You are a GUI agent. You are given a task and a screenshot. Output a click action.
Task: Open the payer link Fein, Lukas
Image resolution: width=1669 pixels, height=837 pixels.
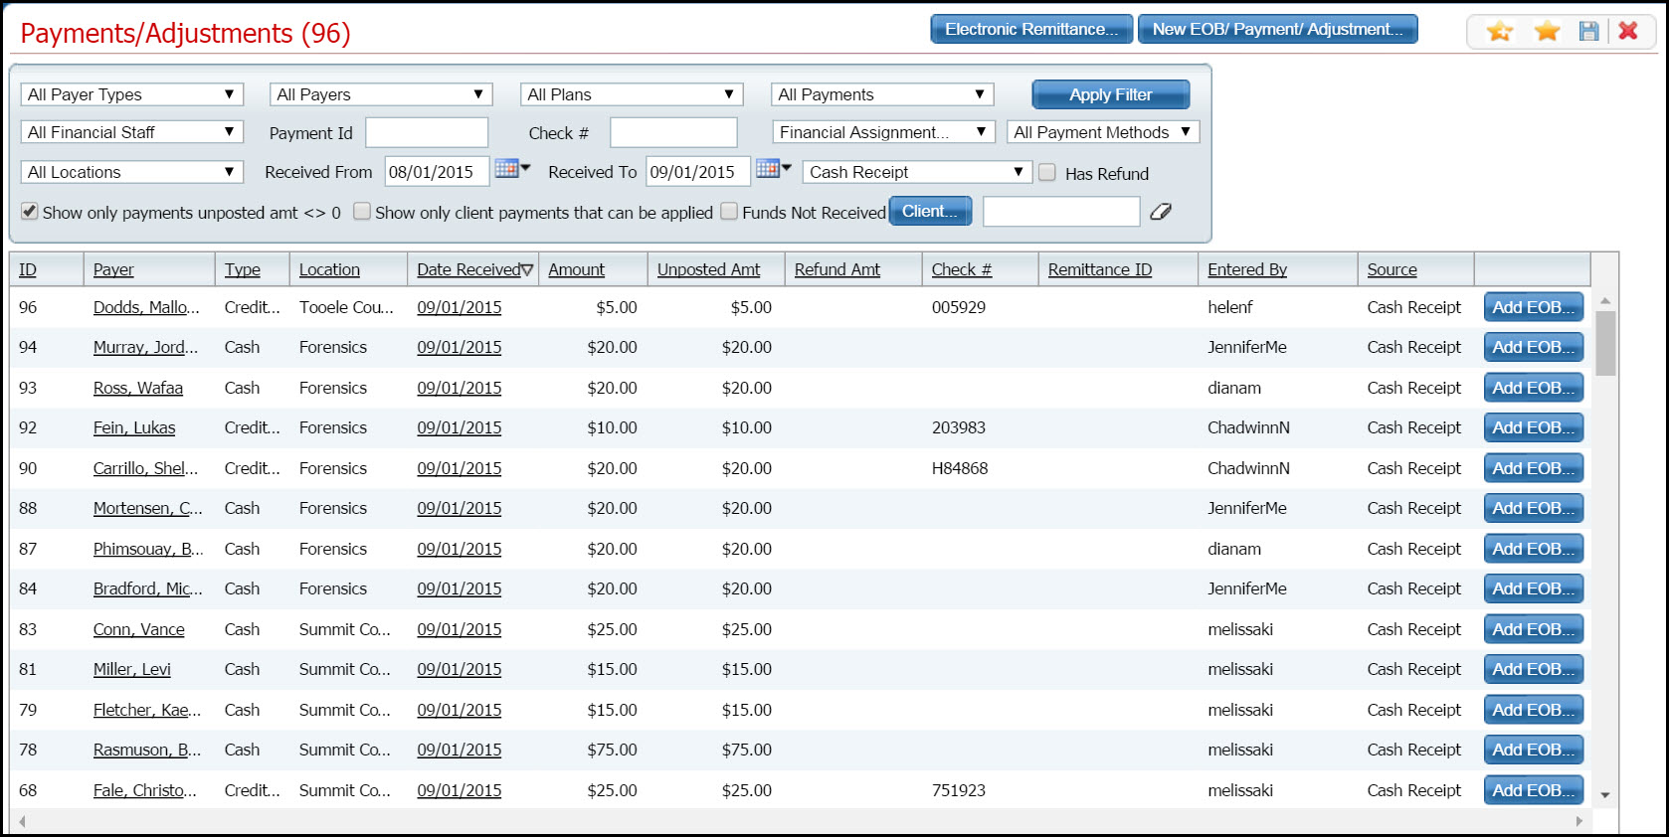(134, 427)
